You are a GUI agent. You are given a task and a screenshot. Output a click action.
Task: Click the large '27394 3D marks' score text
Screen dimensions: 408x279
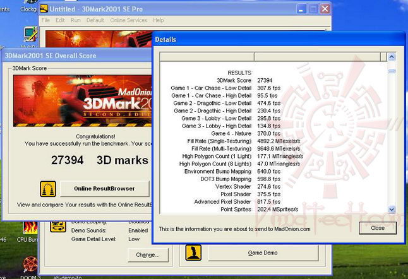(100, 160)
